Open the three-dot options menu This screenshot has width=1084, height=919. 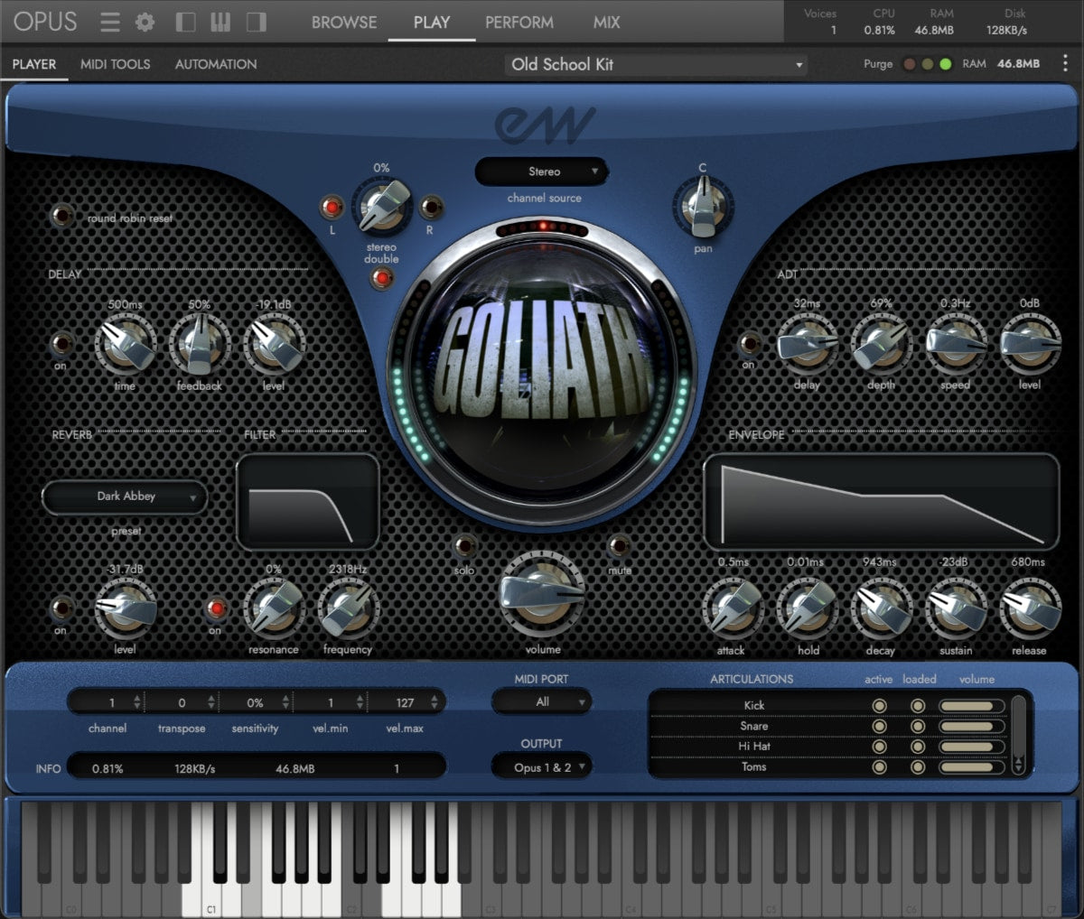coord(1065,63)
